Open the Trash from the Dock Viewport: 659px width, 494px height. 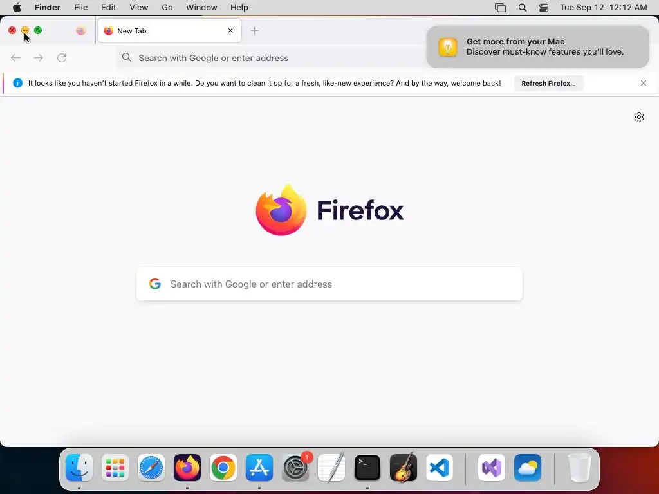pyautogui.click(x=580, y=468)
